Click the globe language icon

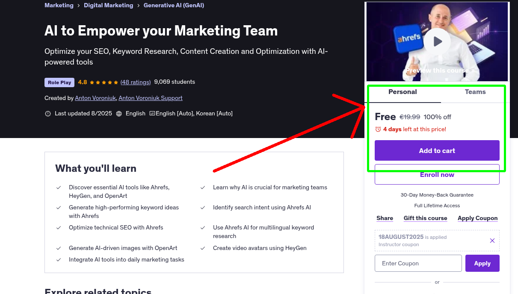coord(119,114)
